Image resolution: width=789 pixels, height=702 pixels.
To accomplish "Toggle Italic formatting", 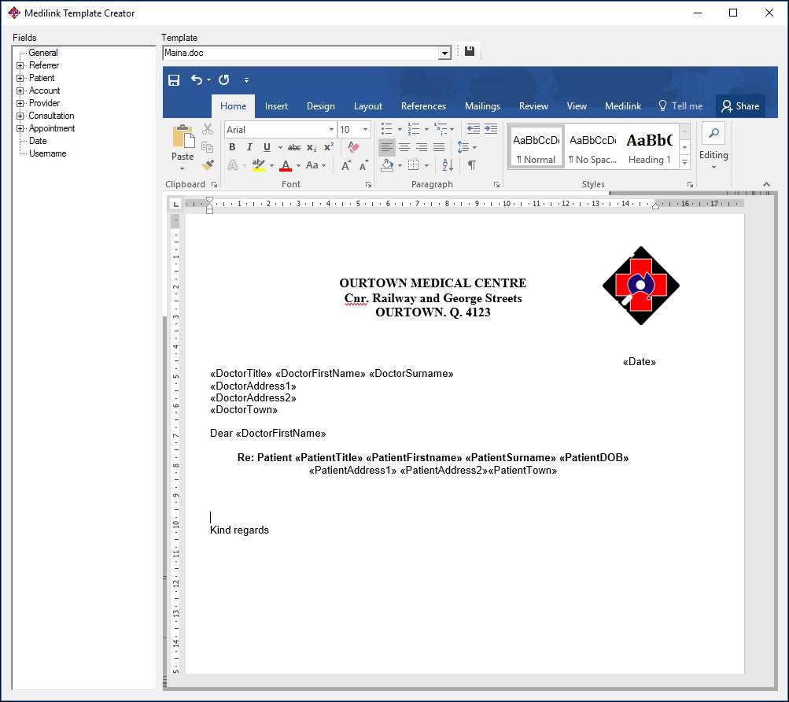I will point(249,147).
